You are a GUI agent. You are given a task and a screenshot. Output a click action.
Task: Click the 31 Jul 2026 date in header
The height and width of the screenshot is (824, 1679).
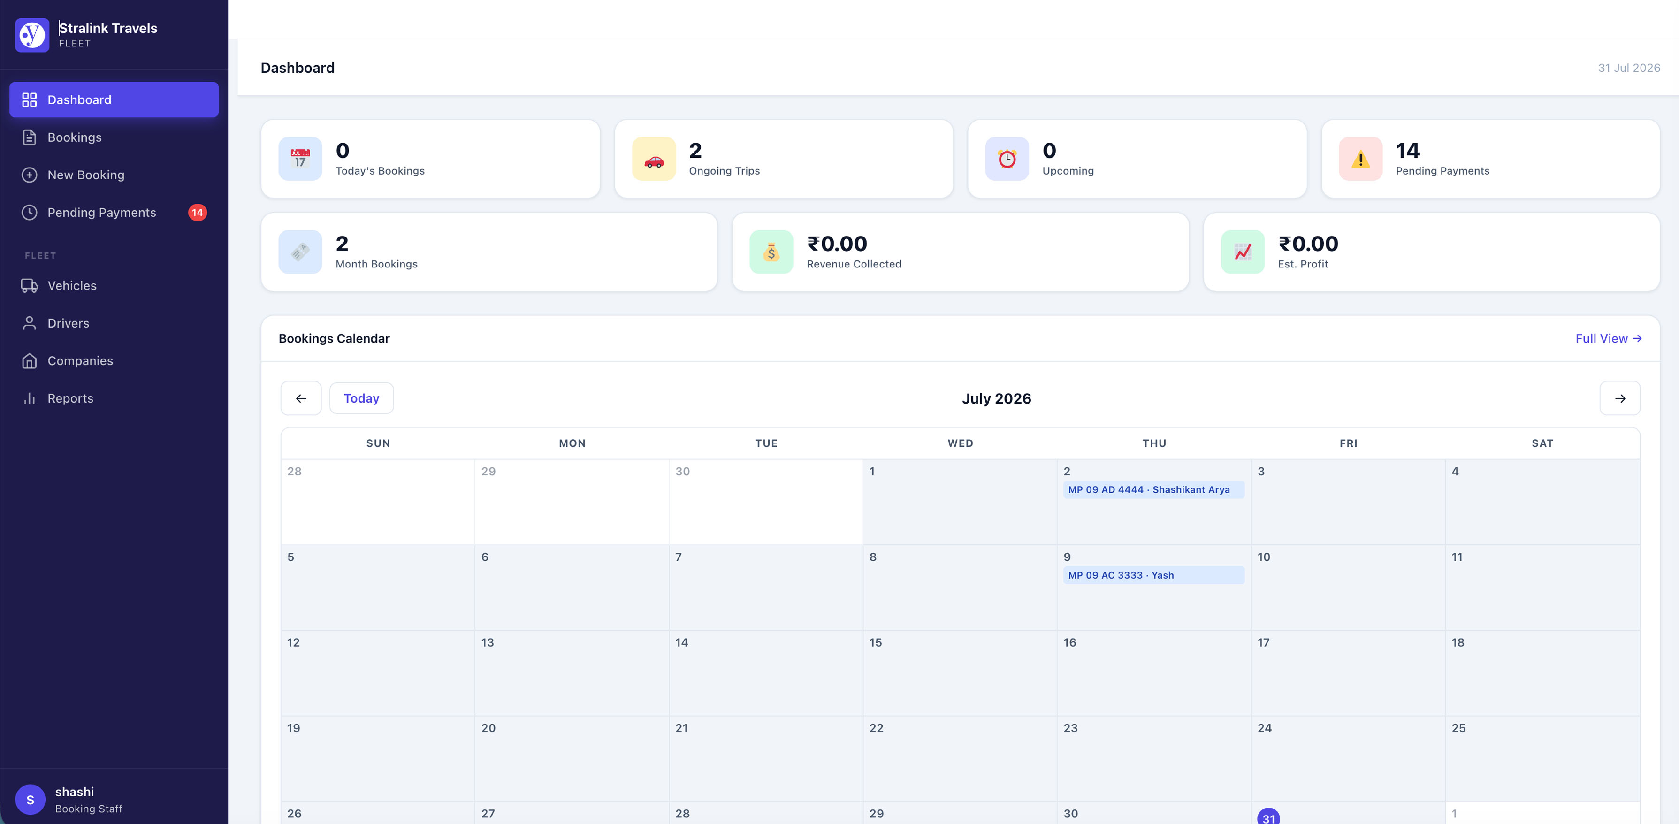1629,68
